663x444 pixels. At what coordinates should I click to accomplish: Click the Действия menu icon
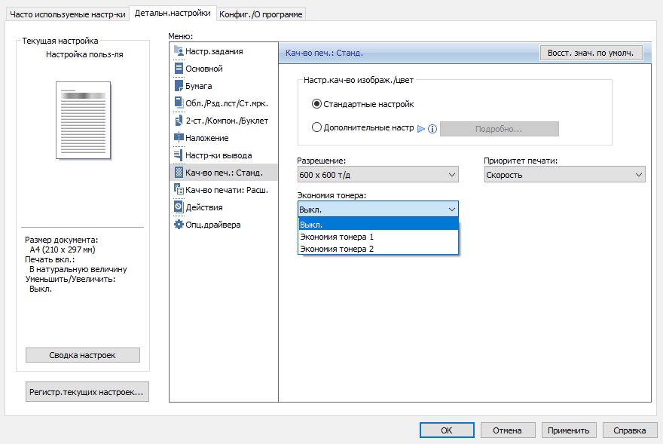tap(179, 207)
